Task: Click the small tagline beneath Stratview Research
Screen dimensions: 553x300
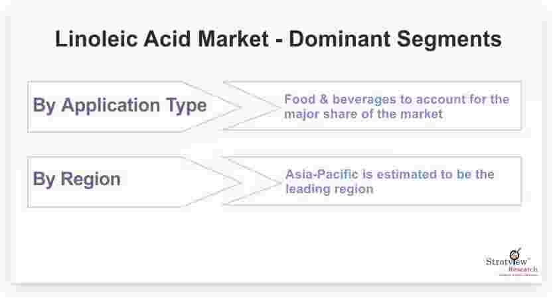Action: [x=518, y=275]
